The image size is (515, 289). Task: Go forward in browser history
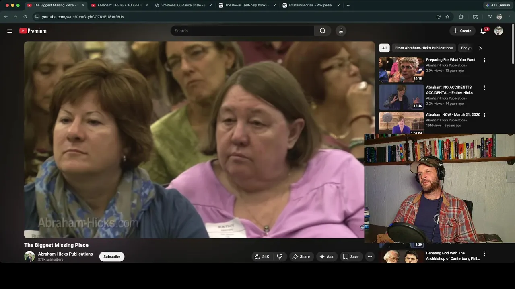click(x=16, y=17)
